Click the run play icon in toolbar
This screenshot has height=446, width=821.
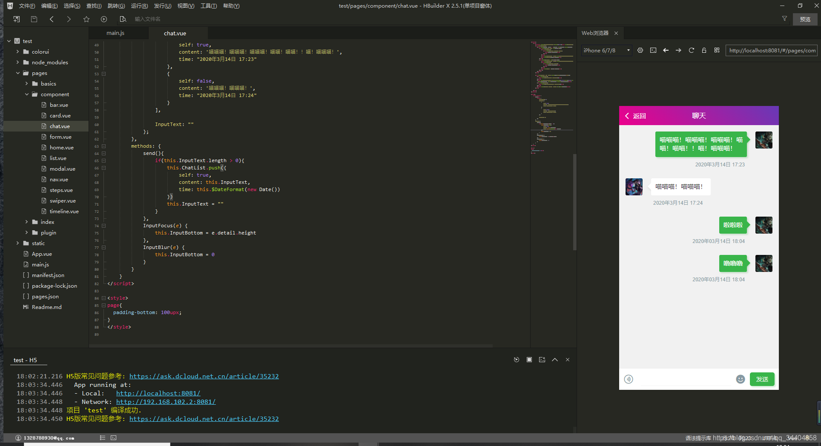[x=104, y=19]
